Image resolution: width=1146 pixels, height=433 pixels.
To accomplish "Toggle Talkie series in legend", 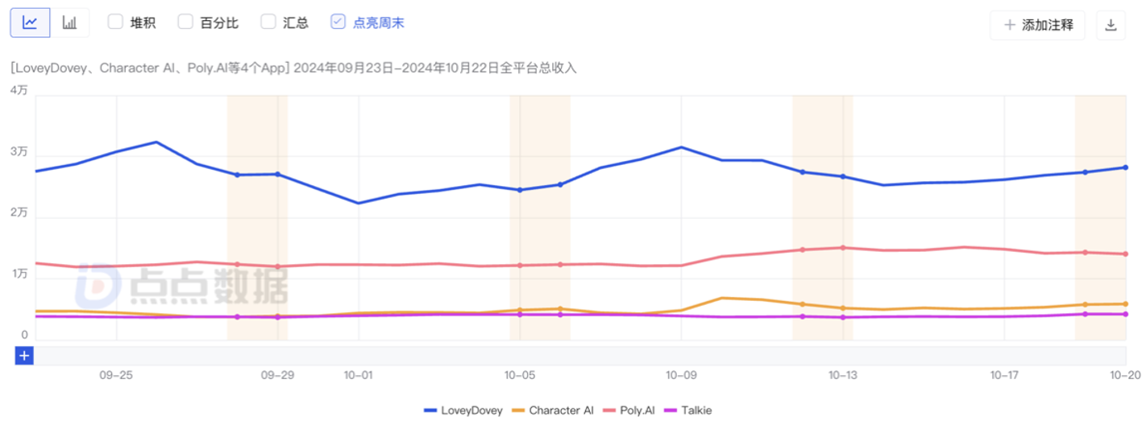I will point(697,410).
